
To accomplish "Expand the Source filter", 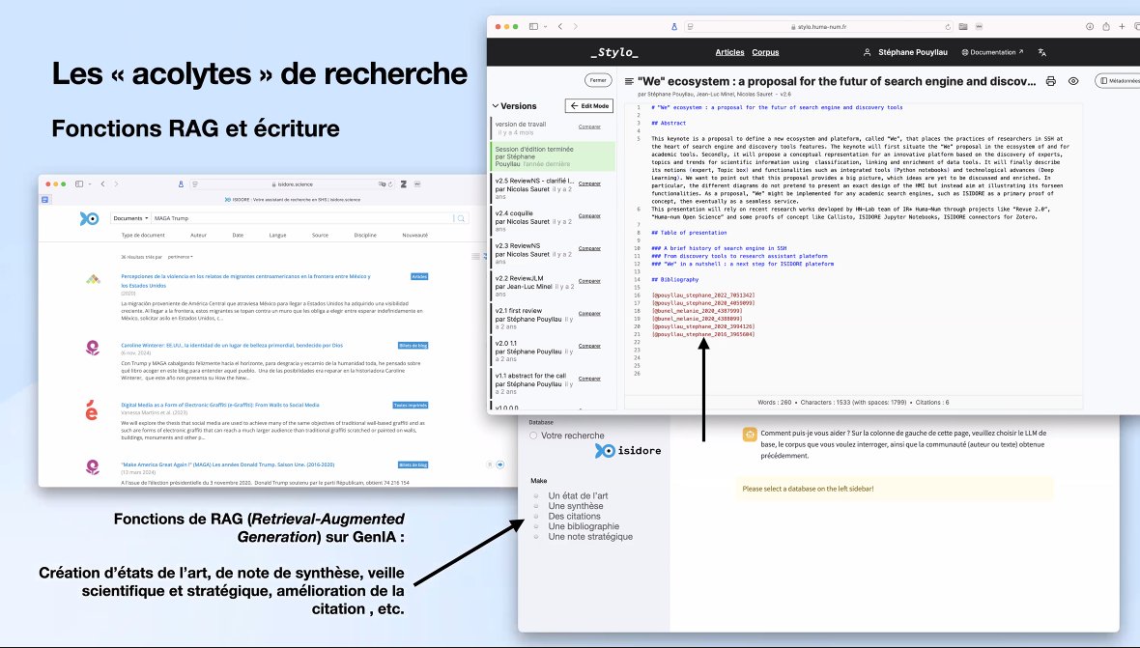I will pos(320,235).
